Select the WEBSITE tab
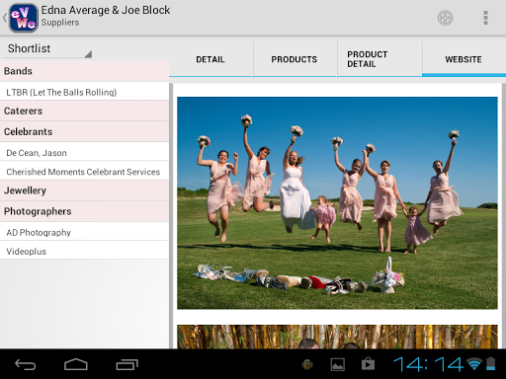Image resolution: width=506 pixels, height=379 pixels. tap(464, 59)
